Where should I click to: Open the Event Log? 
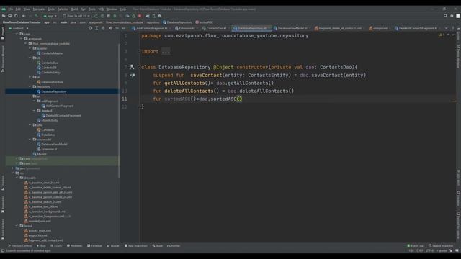point(415,246)
